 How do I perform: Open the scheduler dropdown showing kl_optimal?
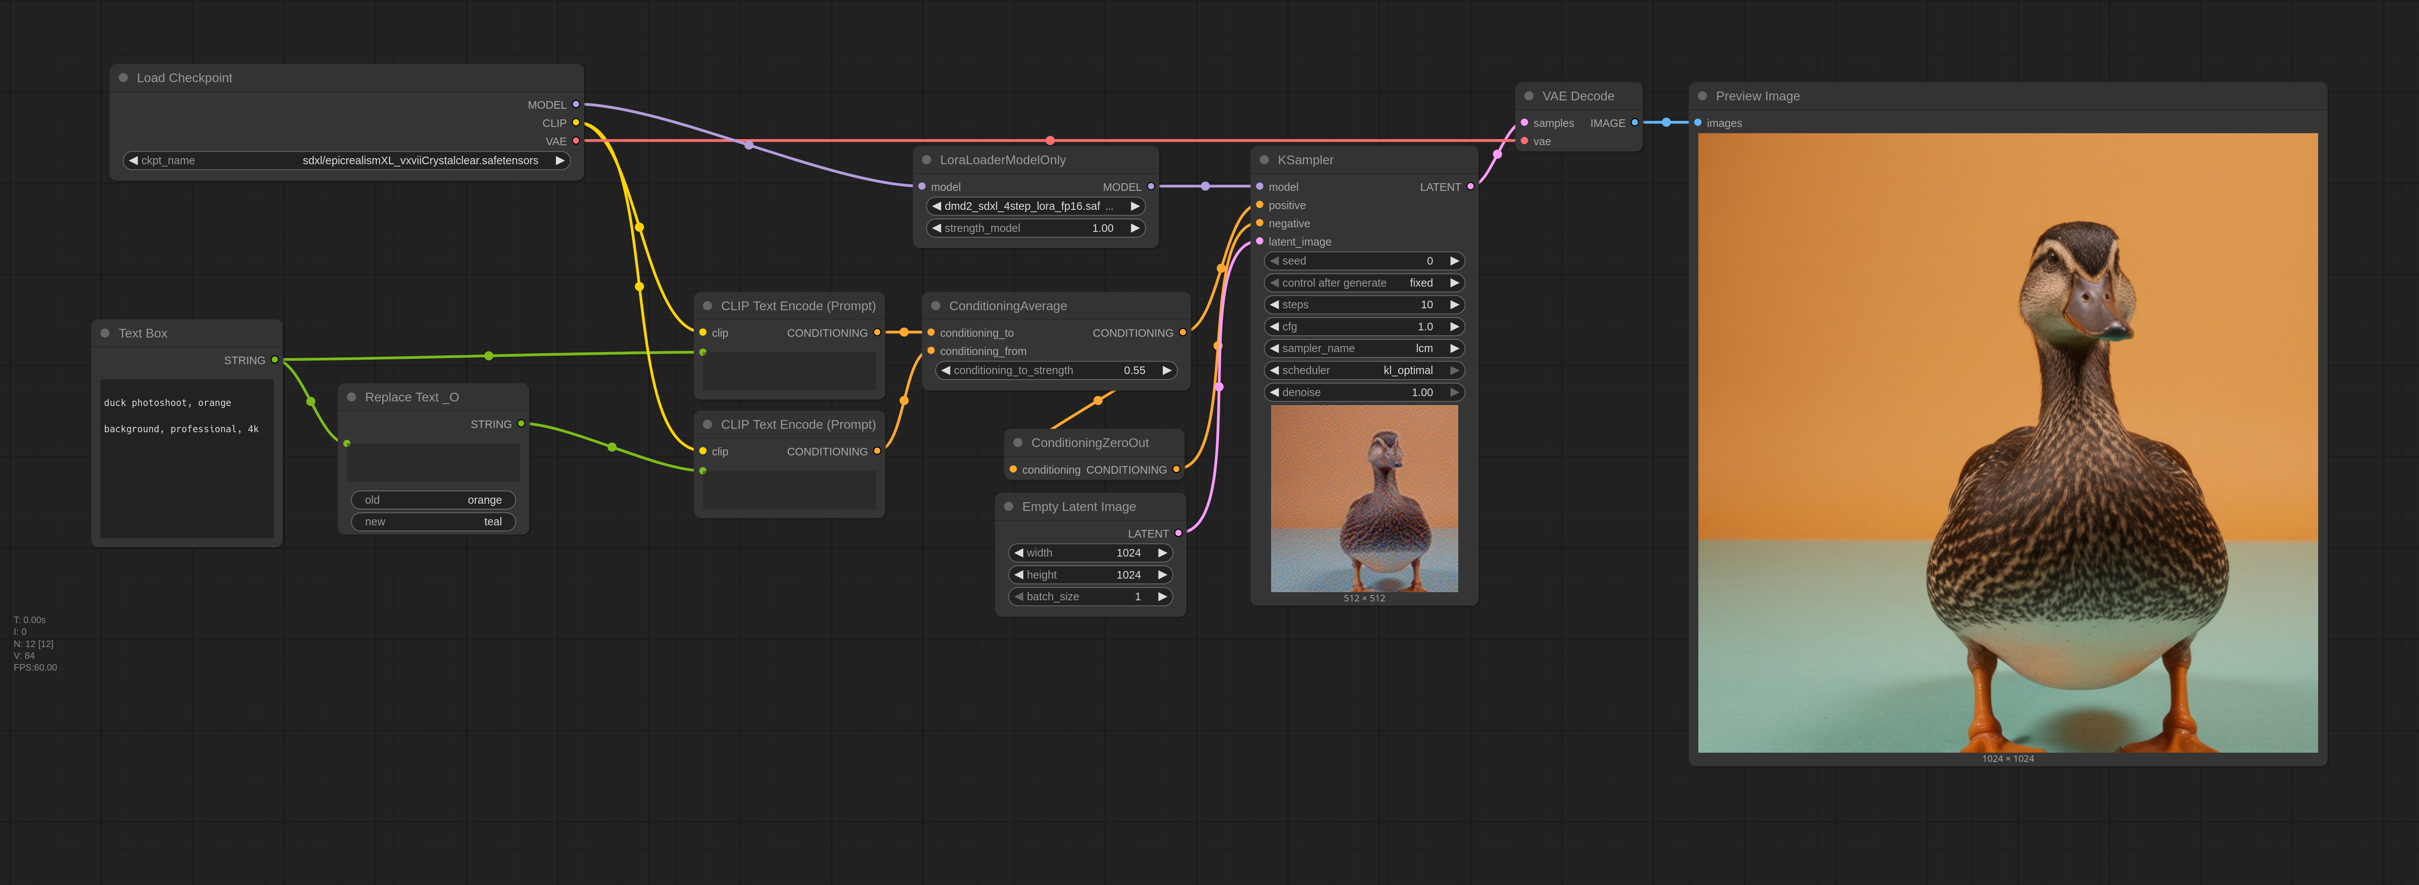pyautogui.click(x=1364, y=371)
